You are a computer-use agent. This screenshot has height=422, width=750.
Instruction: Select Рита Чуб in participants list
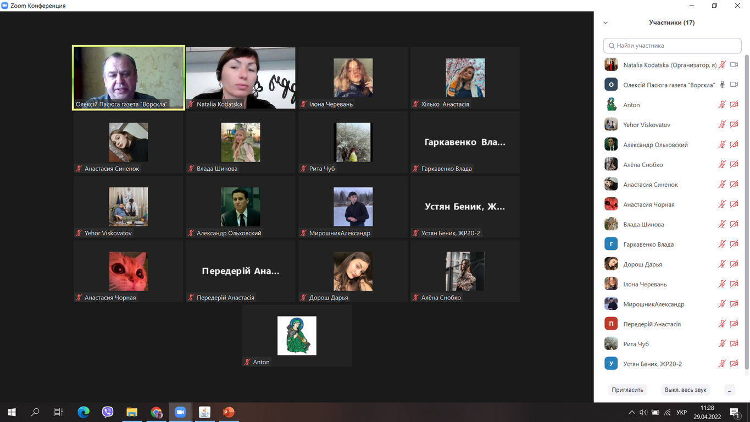click(672, 344)
